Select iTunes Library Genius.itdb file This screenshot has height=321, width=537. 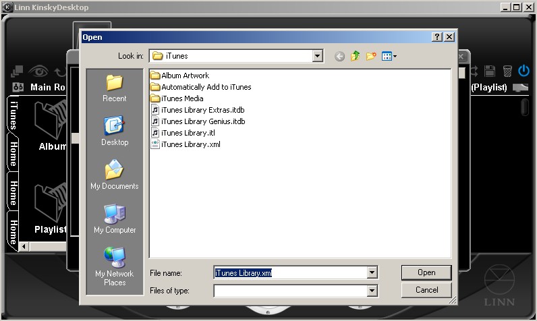198,121
